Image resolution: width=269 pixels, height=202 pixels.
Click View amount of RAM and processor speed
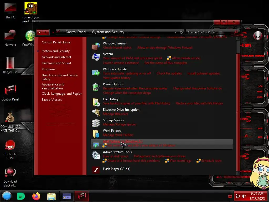pos(132,58)
